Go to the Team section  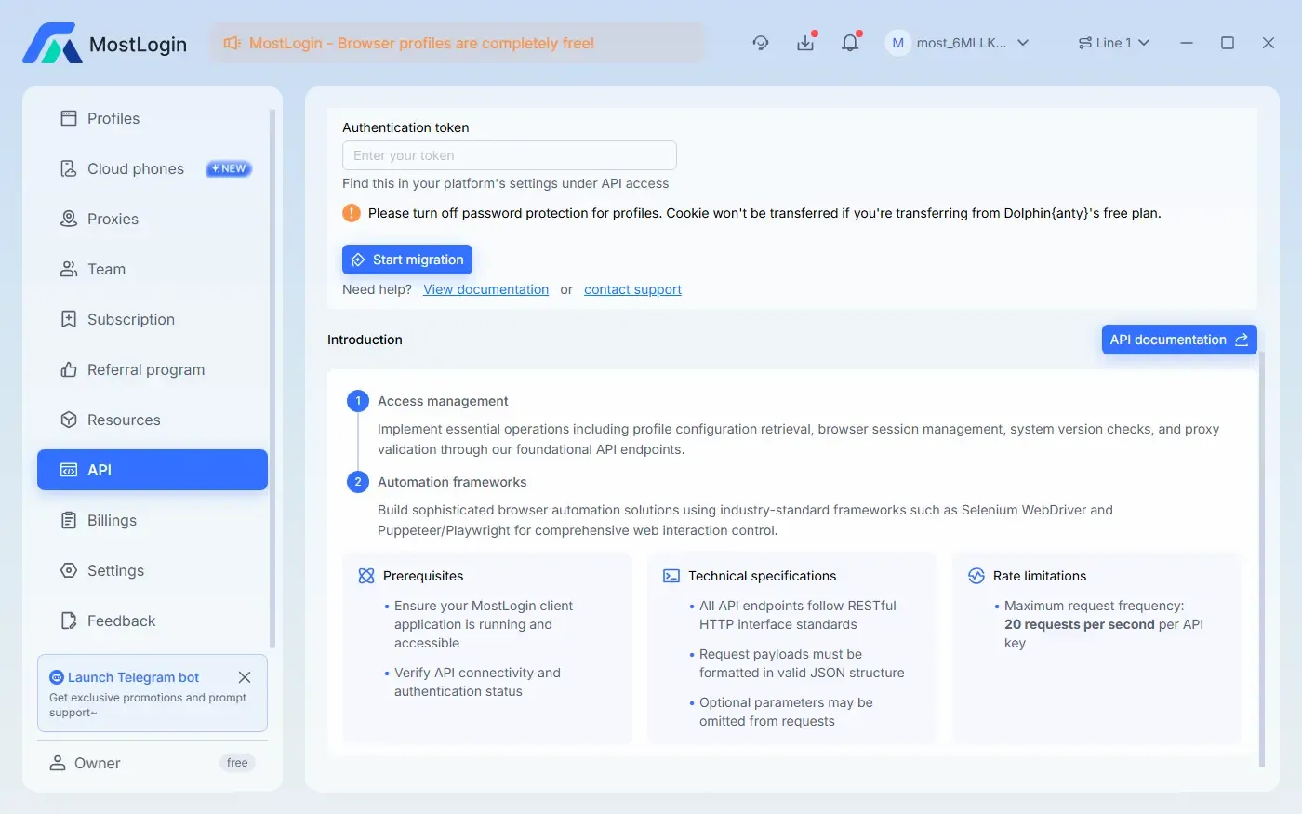[105, 269]
